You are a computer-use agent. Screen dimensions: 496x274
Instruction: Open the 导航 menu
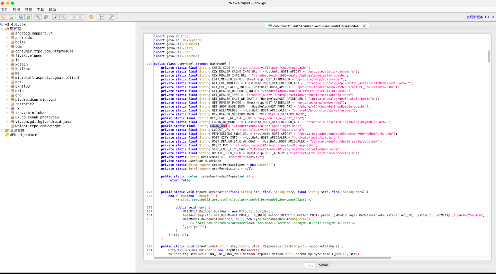tap(28, 10)
